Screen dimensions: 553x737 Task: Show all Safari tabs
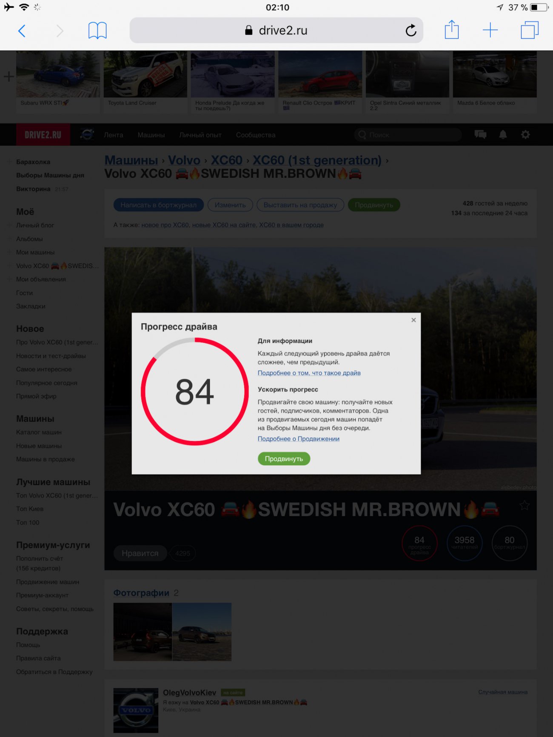click(x=530, y=30)
